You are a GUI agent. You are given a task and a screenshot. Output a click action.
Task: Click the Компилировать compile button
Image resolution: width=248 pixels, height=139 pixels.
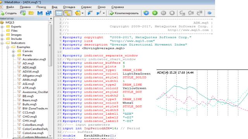pyautogui.click(x=124, y=13)
